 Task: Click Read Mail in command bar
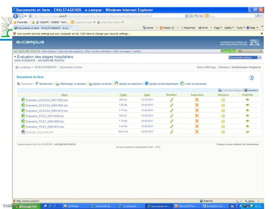coord(188,28)
